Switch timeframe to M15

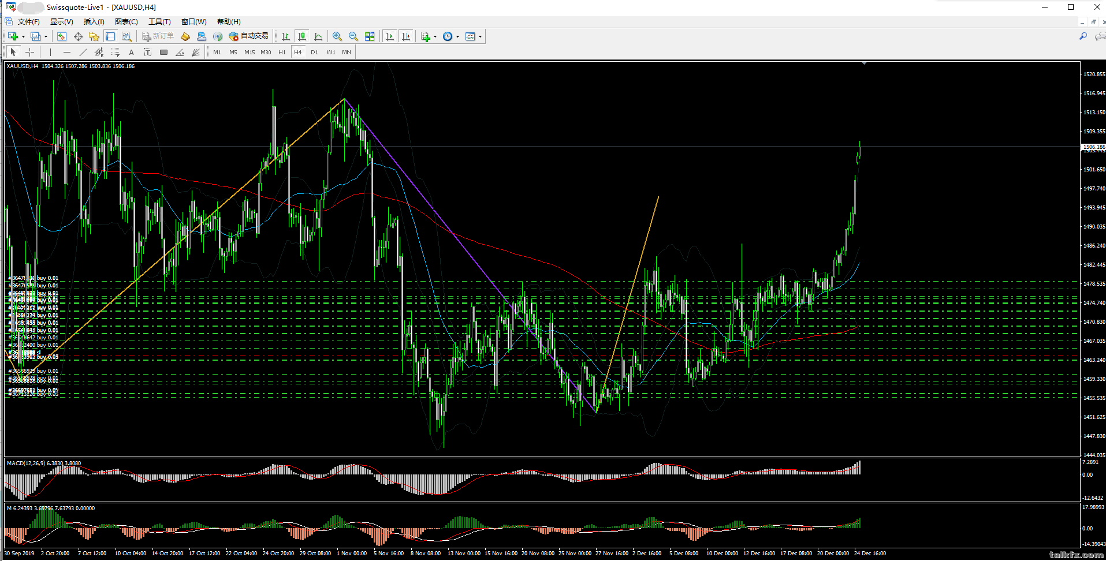(x=249, y=52)
